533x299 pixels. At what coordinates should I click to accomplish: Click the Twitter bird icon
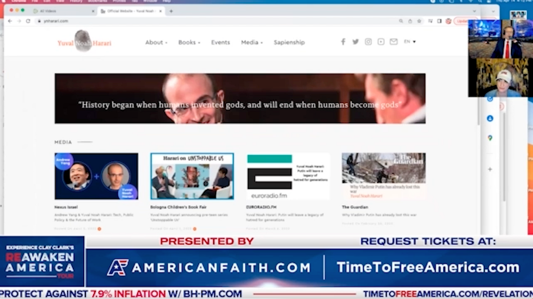(x=355, y=42)
